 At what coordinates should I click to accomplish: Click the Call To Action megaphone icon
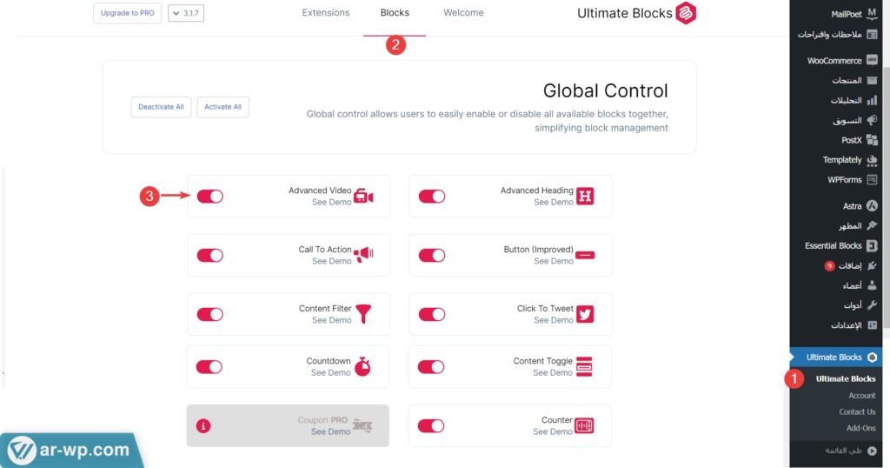(363, 255)
